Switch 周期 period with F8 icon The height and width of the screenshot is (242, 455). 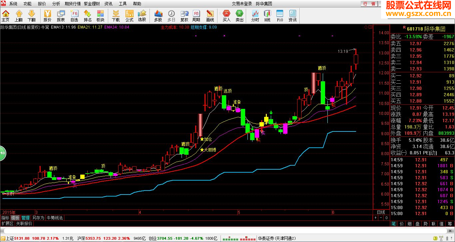(197, 16)
